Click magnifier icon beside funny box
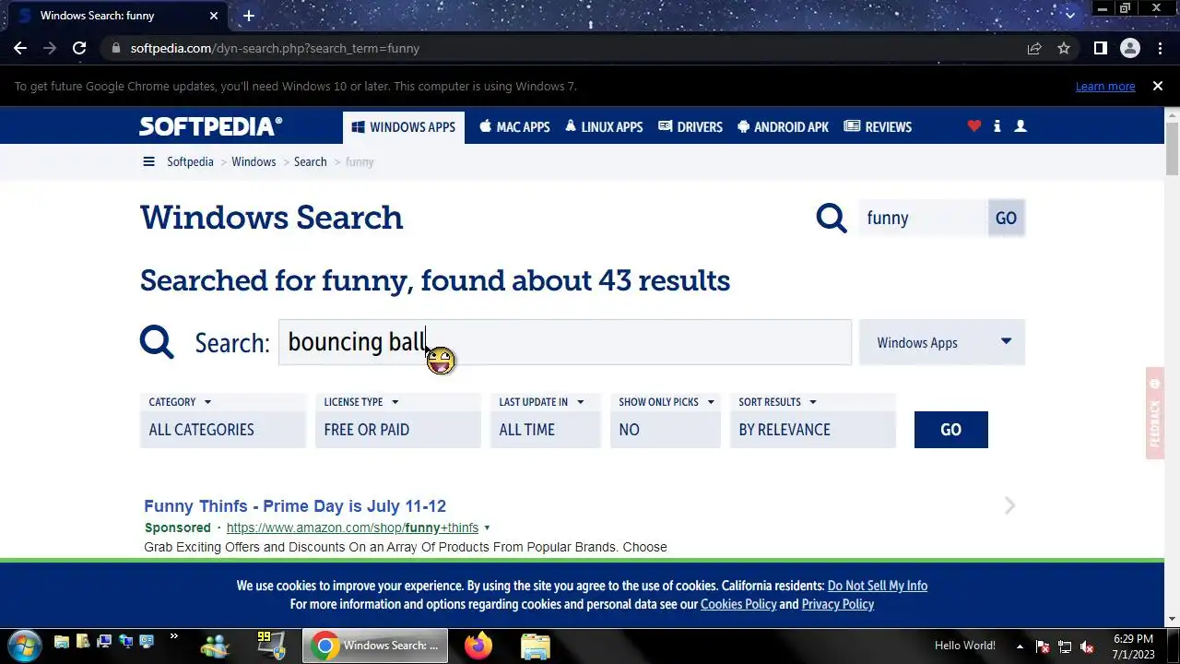Viewport: 1180px width, 664px height. (832, 218)
